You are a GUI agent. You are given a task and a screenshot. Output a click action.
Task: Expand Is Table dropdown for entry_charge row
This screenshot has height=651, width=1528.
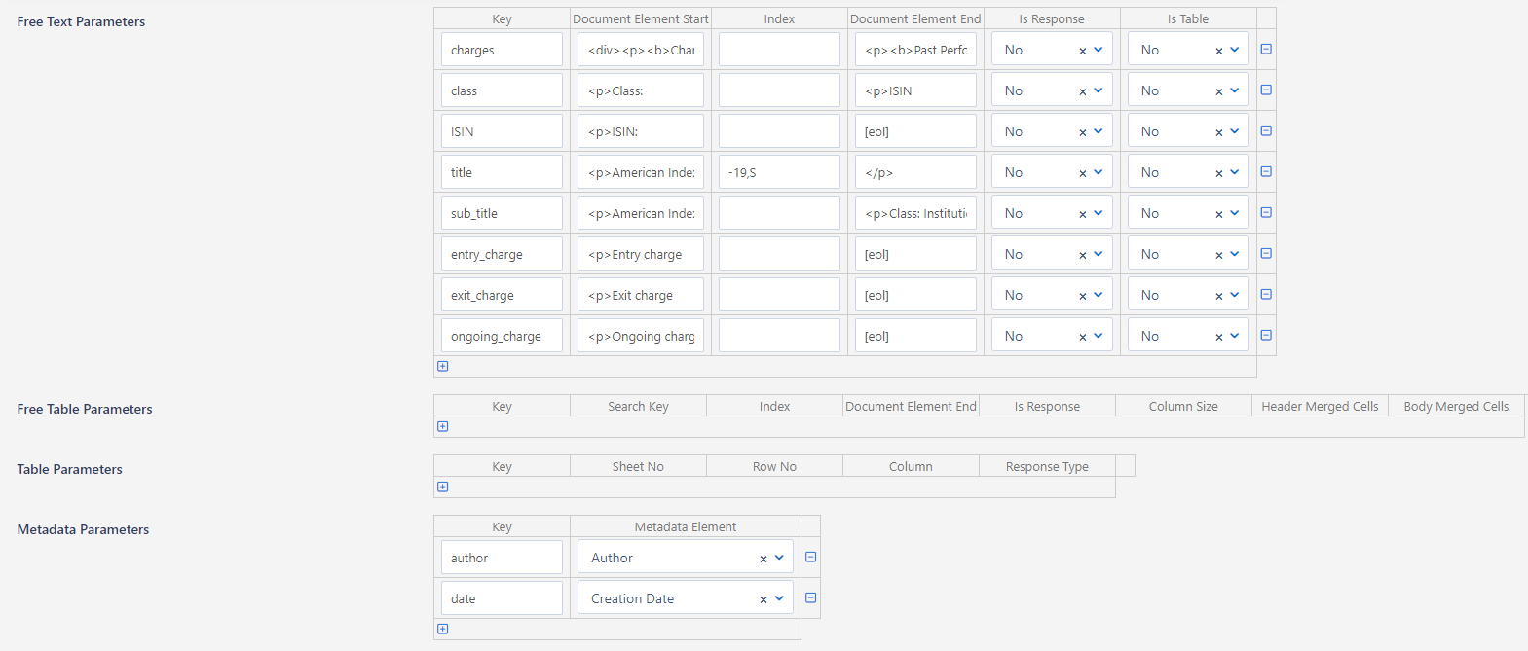coord(1235,254)
